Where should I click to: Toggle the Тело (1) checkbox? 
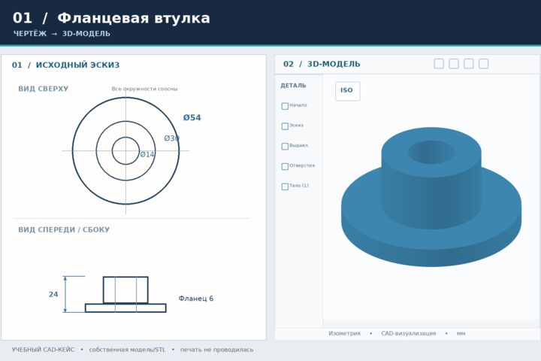click(285, 187)
